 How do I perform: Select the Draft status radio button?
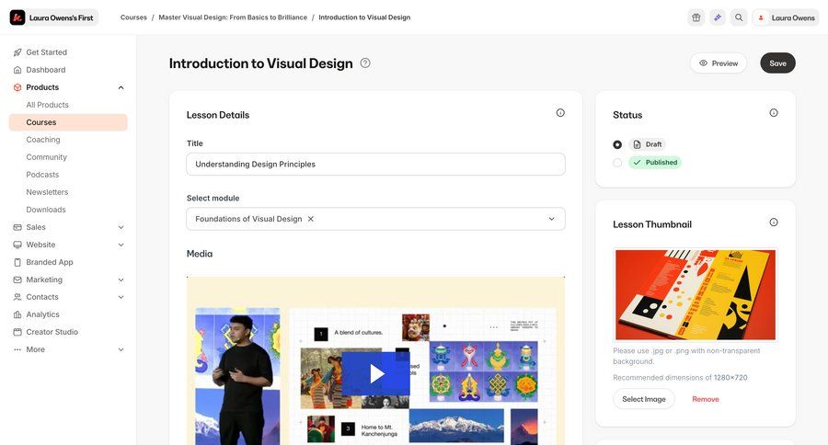tap(617, 144)
